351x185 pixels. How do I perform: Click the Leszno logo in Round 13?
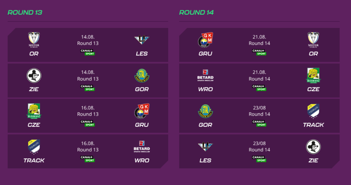[142, 40]
